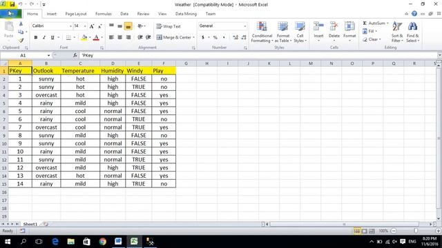Image resolution: width=442 pixels, height=248 pixels.
Task: Click the Decrease Decimal icon
Action: (244, 37)
